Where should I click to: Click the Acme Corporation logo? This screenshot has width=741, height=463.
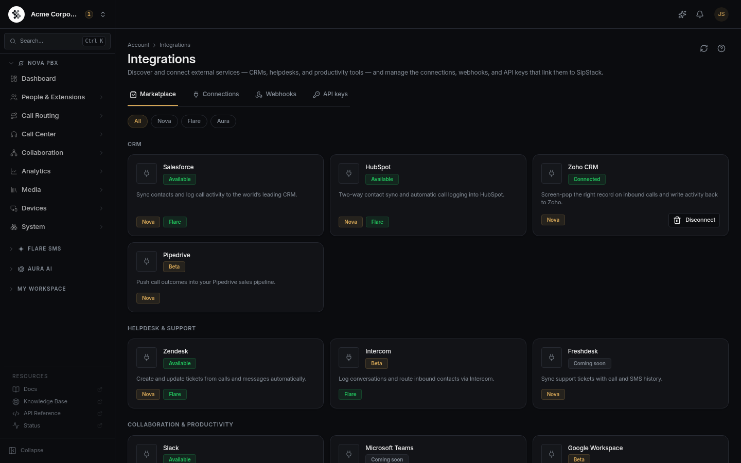point(16,14)
